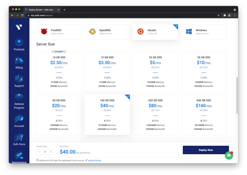Click the OpenBSD pufferfish icon
This screenshot has width=247, height=175.
point(92,32)
